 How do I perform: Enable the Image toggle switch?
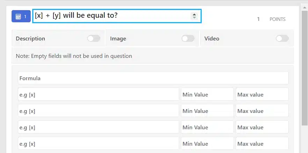(188, 38)
